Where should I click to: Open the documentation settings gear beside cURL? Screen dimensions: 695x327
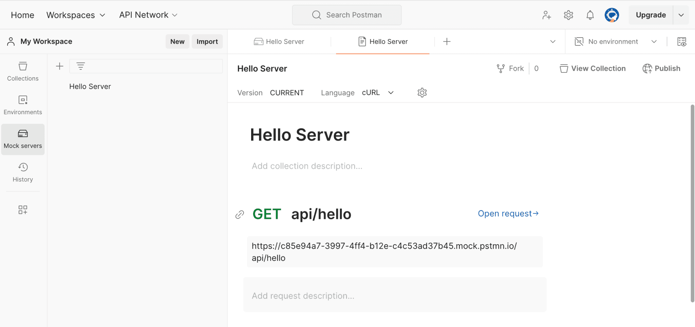point(421,92)
